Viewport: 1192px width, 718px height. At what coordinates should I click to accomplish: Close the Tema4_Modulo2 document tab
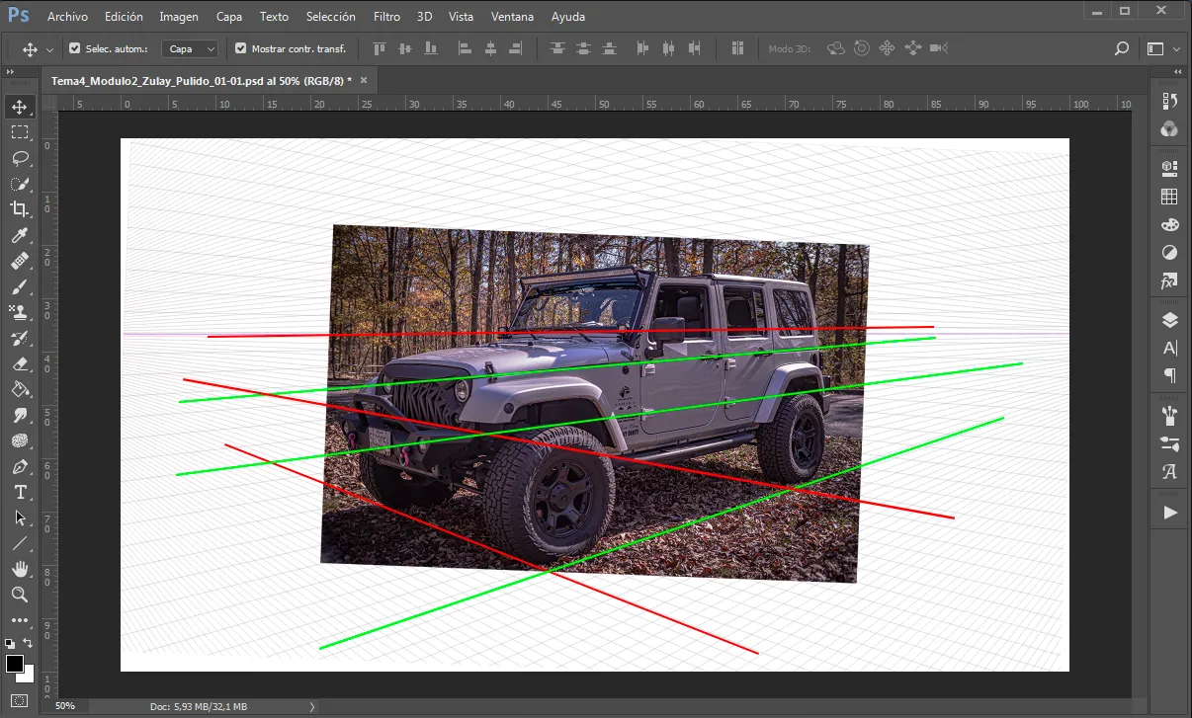tap(364, 81)
